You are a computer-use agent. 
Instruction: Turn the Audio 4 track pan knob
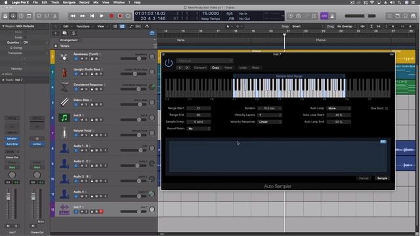point(152,194)
